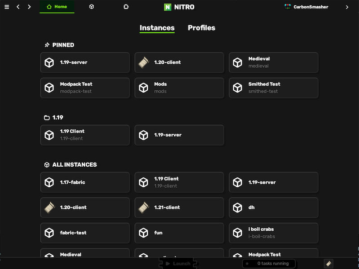Go to the Home tab
359x269 pixels.
(57, 7)
